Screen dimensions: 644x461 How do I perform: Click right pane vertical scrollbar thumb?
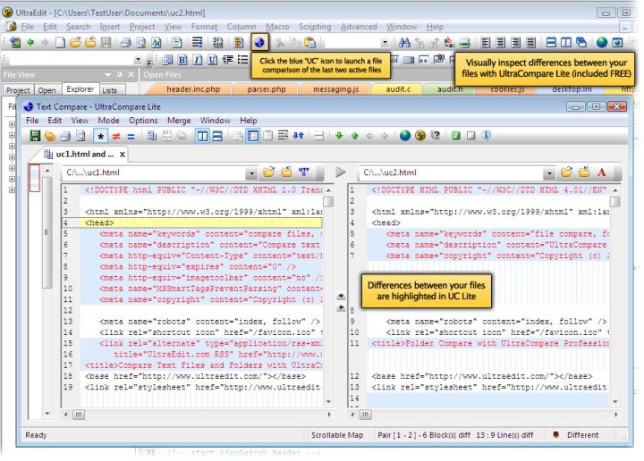pyautogui.click(x=614, y=202)
